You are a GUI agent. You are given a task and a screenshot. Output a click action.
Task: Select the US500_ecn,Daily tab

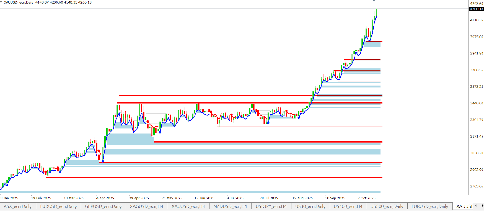(387, 206)
